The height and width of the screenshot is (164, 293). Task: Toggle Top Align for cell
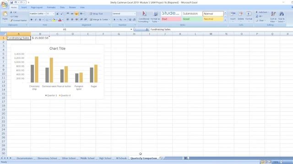tap(68, 14)
